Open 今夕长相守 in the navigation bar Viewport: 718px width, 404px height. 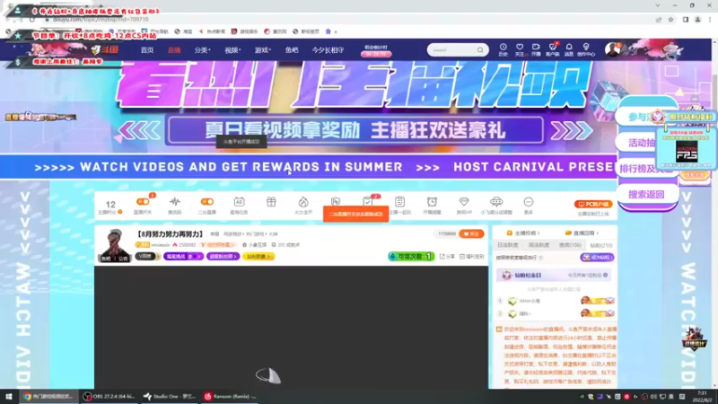pos(328,50)
